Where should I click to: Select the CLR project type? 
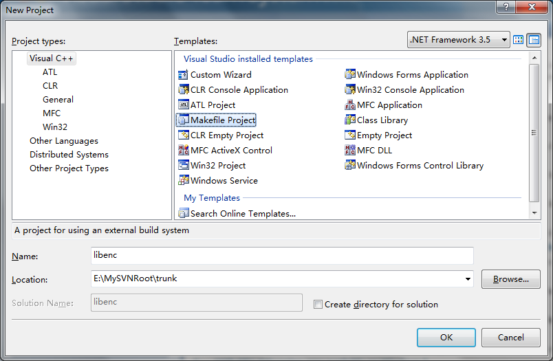point(50,86)
